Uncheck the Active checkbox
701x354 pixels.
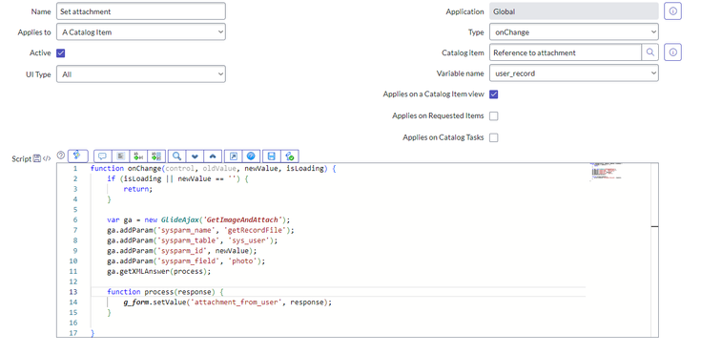pos(61,52)
